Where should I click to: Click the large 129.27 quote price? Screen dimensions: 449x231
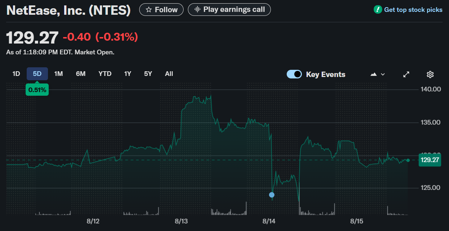click(32, 37)
